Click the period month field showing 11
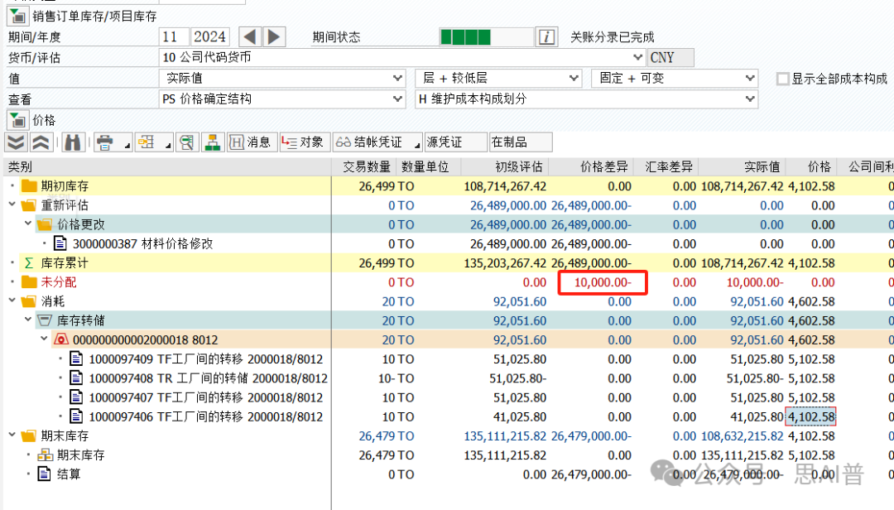The height and width of the screenshot is (510, 894). [x=172, y=37]
